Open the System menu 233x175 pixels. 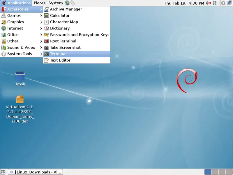pos(55,3)
